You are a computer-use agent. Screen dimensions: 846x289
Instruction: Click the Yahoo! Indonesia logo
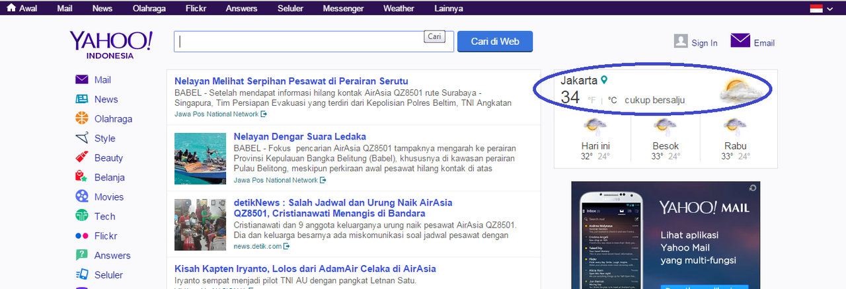(110, 44)
